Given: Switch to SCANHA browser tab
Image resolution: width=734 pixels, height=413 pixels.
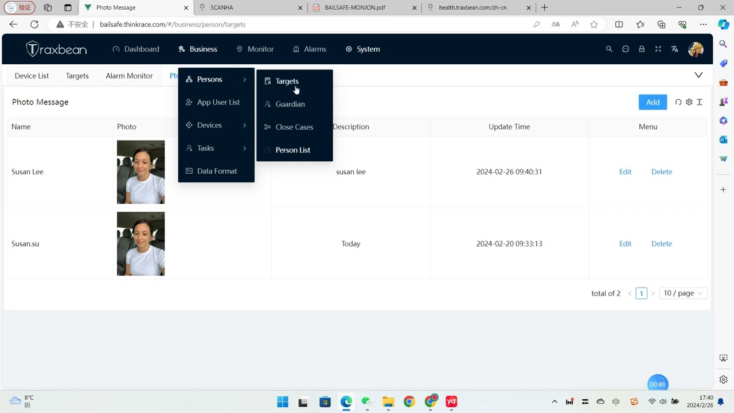Looking at the screenshot, I should tap(249, 7).
